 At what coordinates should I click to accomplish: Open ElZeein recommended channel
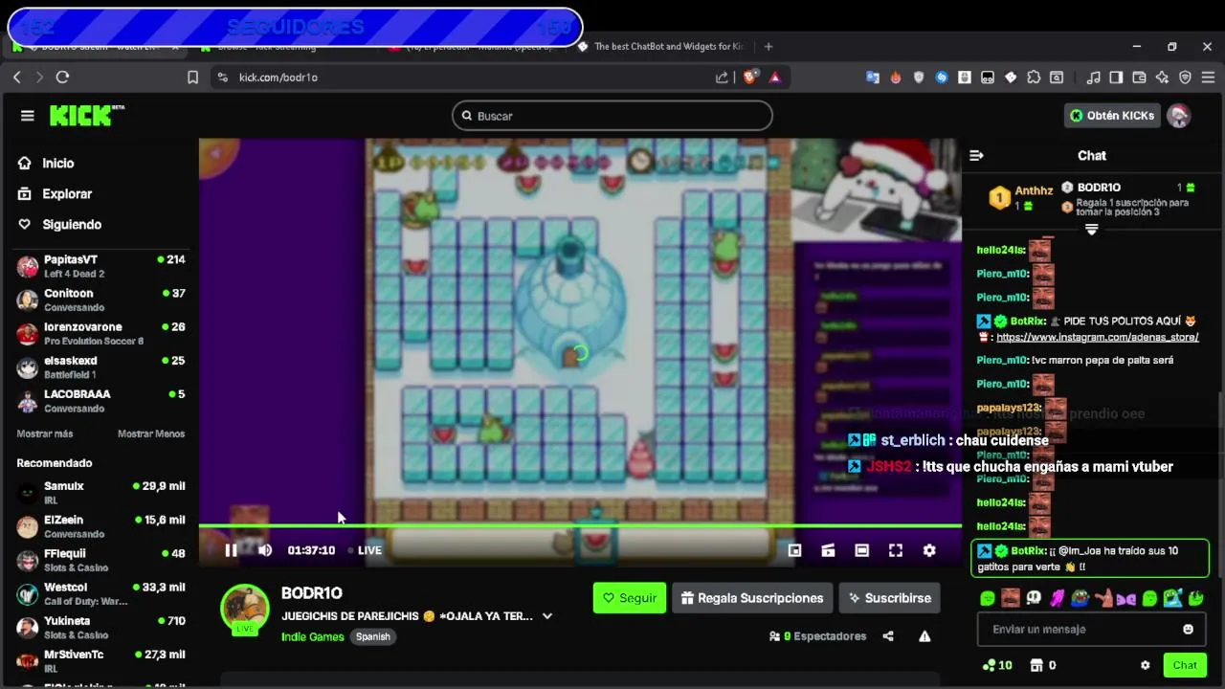coord(100,526)
